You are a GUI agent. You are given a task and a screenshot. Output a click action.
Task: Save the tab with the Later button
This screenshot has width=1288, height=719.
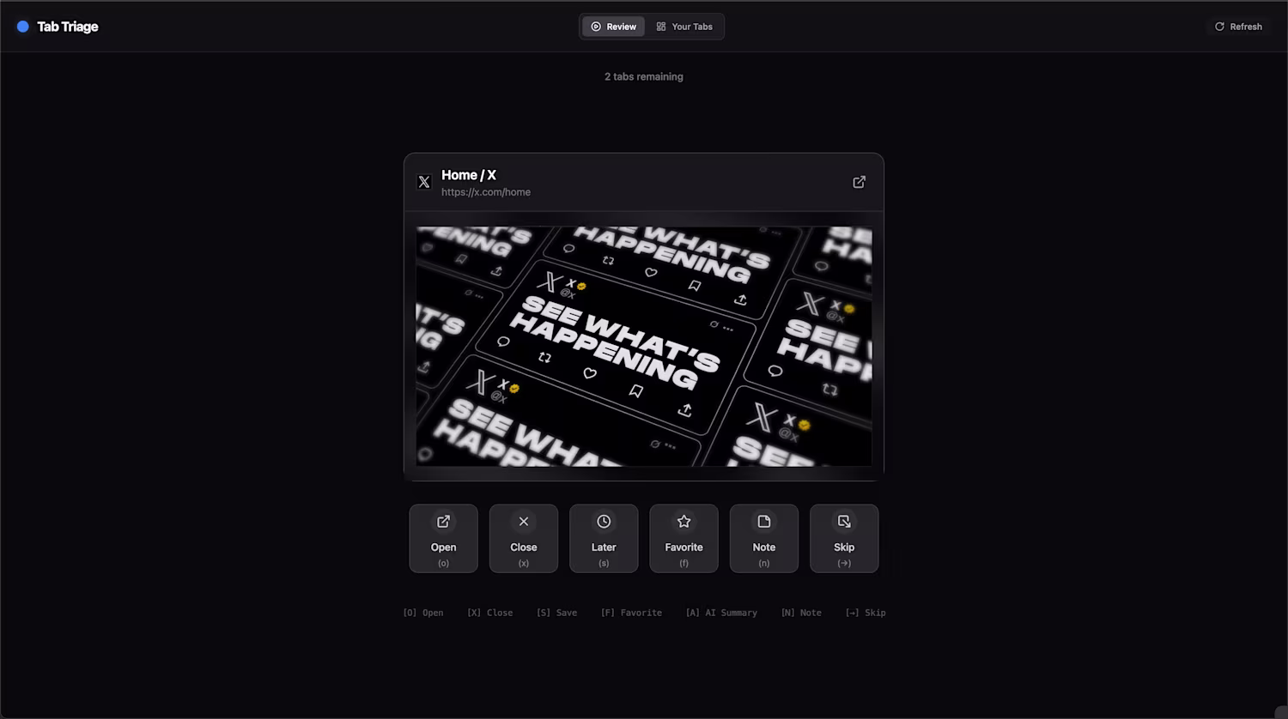pyautogui.click(x=604, y=539)
